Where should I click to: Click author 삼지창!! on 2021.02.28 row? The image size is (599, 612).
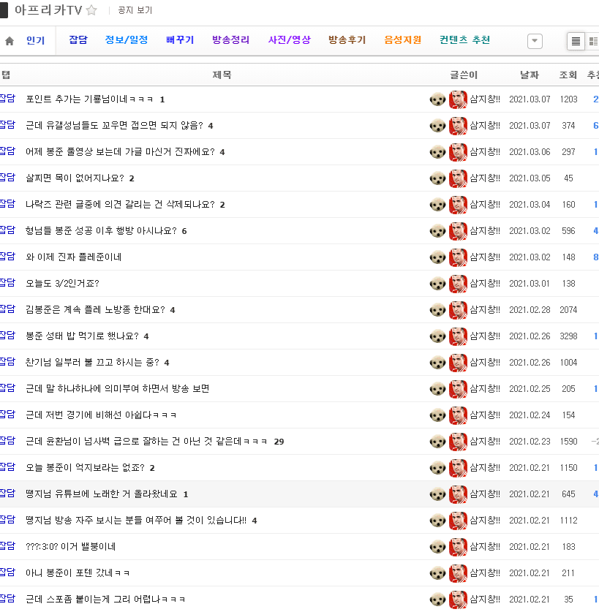click(485, 309)
